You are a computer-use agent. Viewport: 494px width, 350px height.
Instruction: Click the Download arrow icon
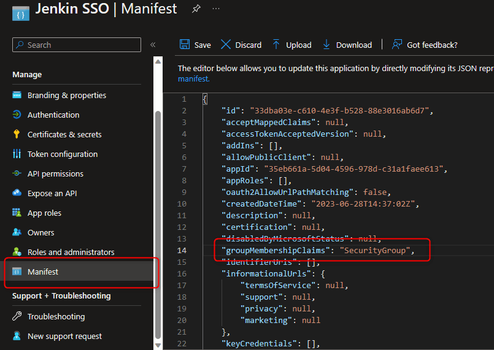pyautogui.click(x=326, y=44)
